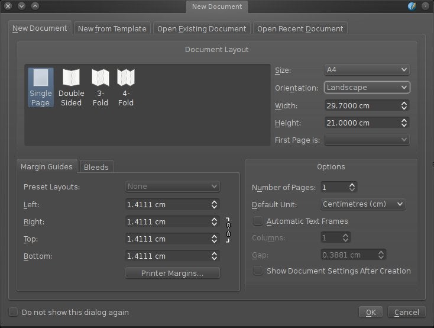
Task: Click the Bottom margin stepper arrows
Action: (214, 256)
